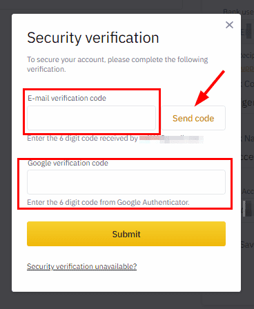Click the blurred account entry at lower right
254x309 pixels.
click(x=248, y=208)
